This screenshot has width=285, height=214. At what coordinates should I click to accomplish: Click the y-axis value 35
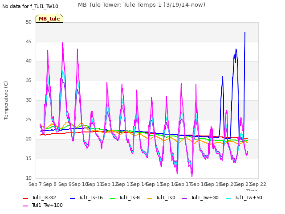tap(28, 80)
